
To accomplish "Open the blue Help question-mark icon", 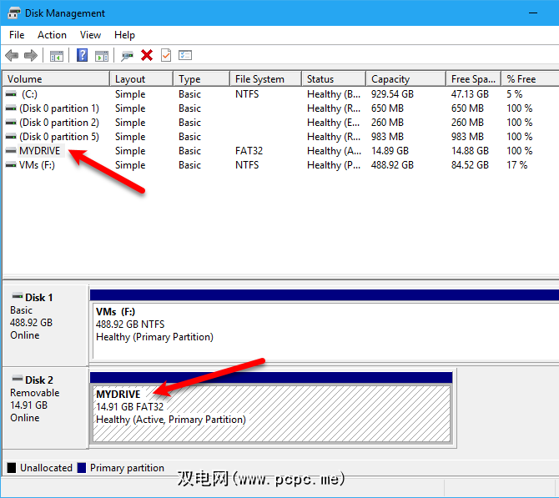I will [83, 55].
